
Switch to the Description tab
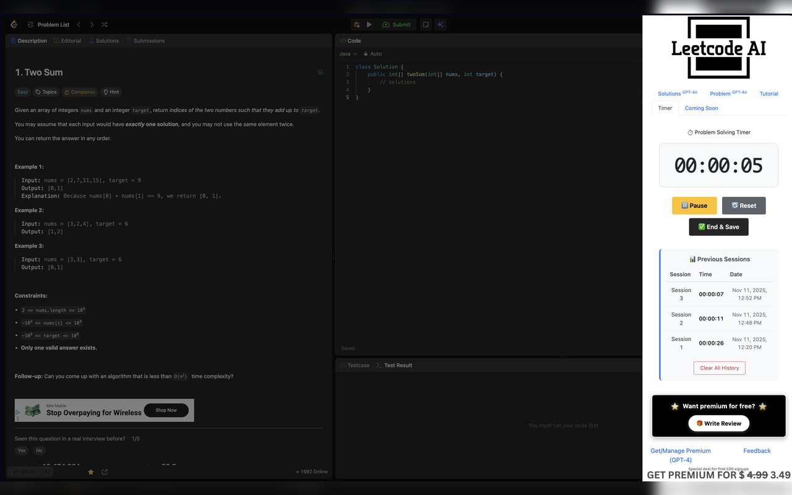pyautogui.click(x=28, y=41)
